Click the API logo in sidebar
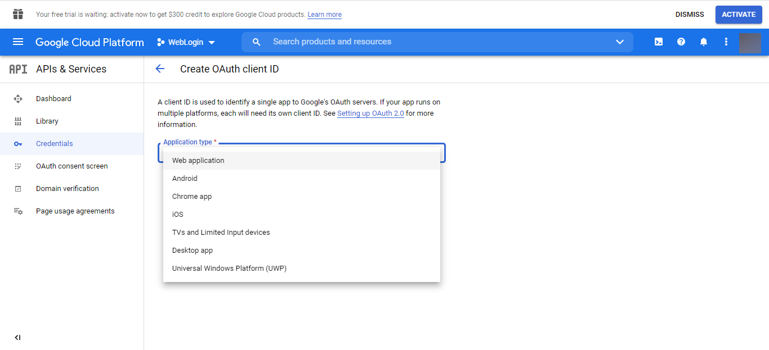The width and height of the screenshot is (769, 350). 18,69
